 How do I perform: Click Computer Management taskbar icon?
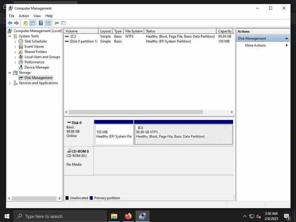point(142,216)
